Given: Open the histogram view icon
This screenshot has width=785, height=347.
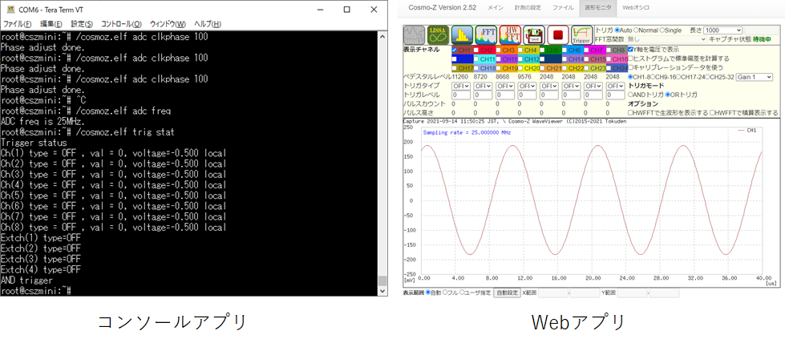Looking at the screenshot, I should pos(462,34).
